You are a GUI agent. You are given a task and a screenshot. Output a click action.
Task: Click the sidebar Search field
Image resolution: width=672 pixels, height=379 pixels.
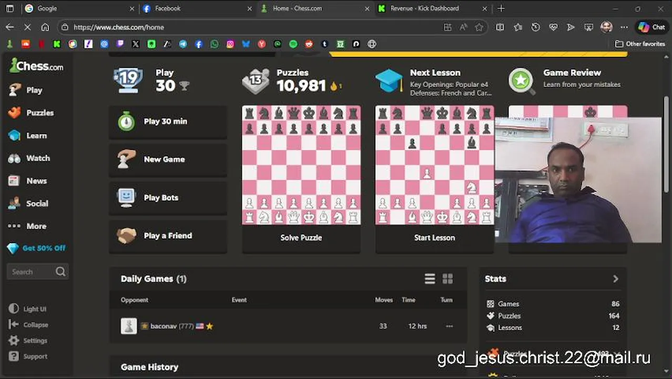tap(37, 272)
